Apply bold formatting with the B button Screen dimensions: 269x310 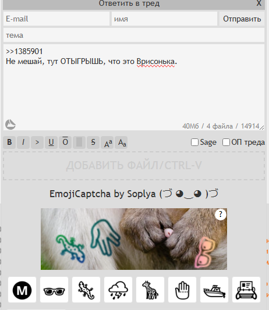coord(9,142)
